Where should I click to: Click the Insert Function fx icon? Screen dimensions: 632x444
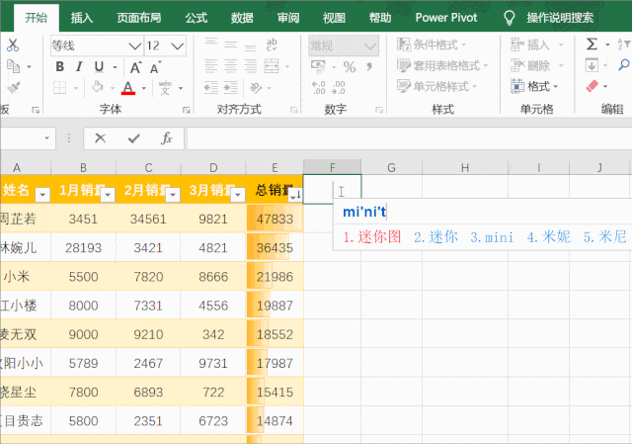click(x=167, y=138)
